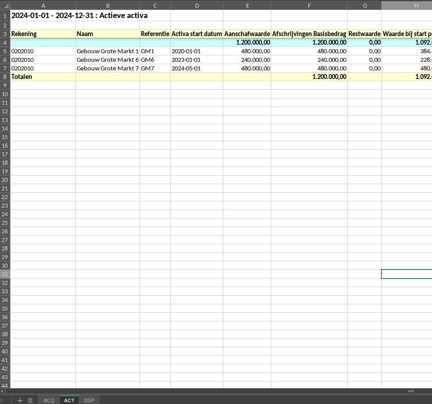The width and height of the screenshot is (432, 404).
Task: Select column B header
Action: (107, 5)
